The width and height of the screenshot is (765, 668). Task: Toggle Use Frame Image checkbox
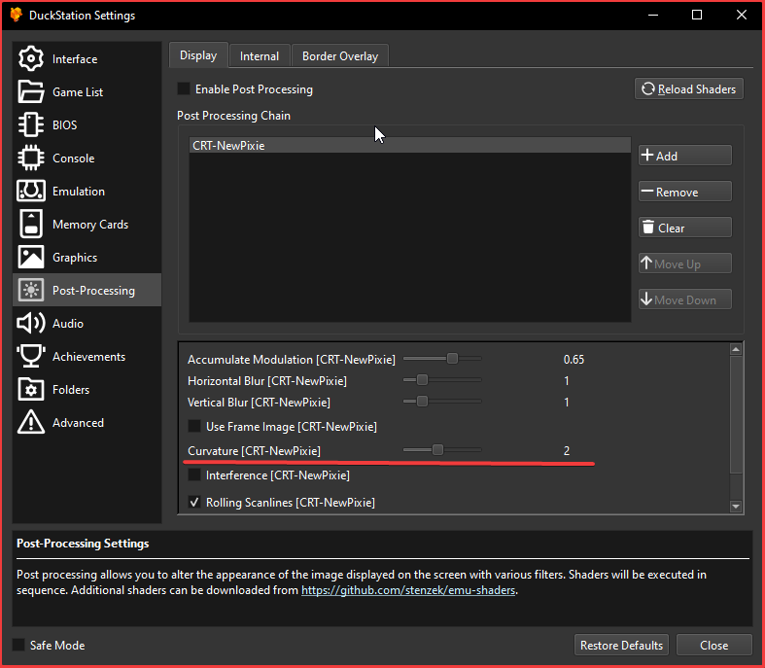coord(194,427)
